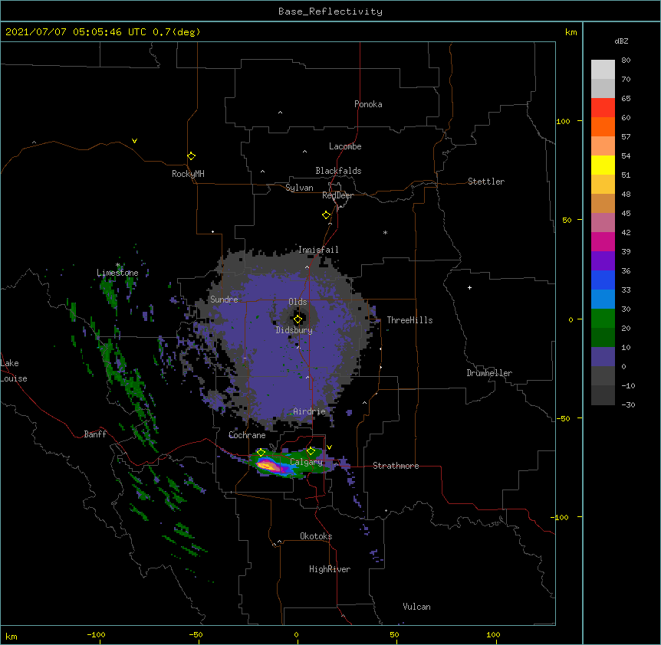Click the RockyMH label

[188, 174]
